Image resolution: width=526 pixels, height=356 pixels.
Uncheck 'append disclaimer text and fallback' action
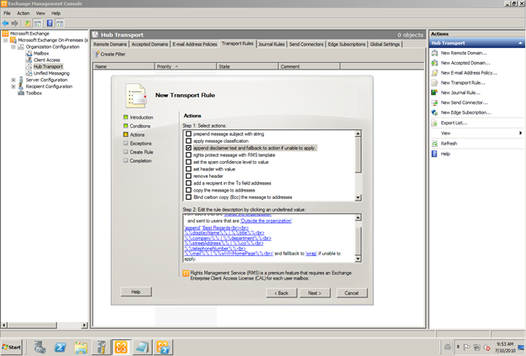[x=188, y=148]
